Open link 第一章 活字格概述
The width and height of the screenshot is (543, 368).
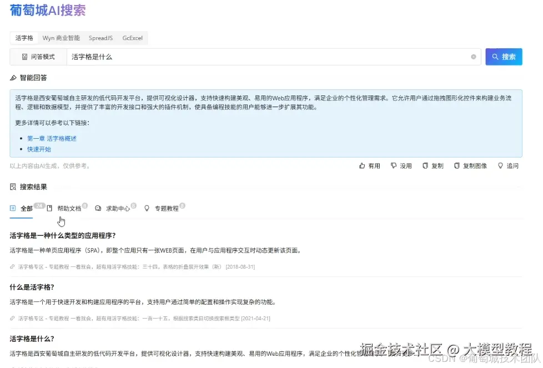(52, 138)
